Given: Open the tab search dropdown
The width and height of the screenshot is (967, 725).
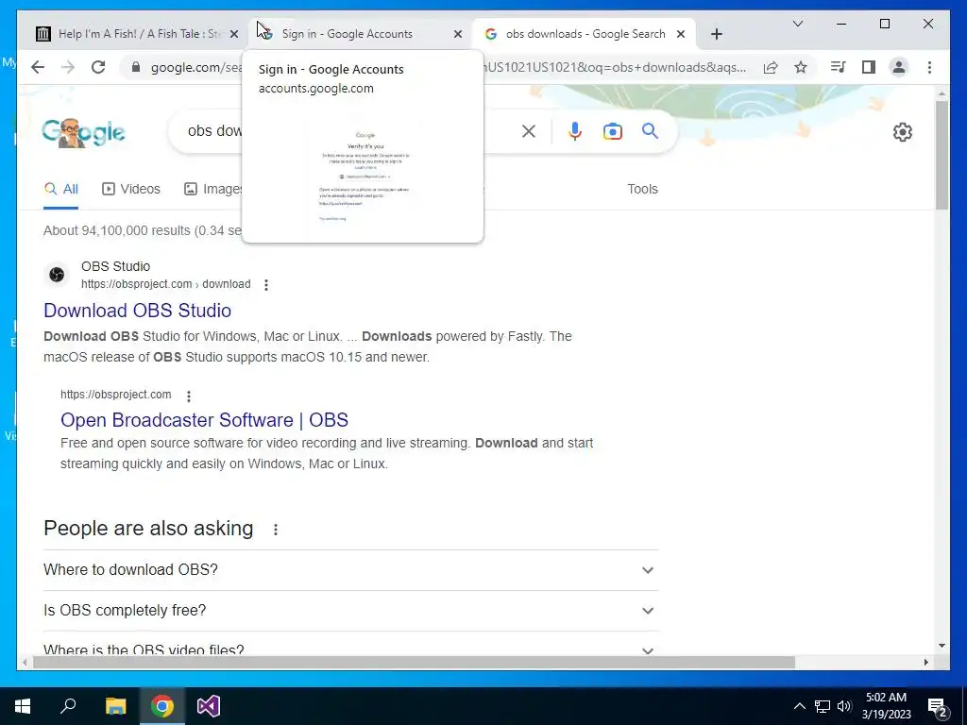Looking at the screenshot, I should (797, 24).
